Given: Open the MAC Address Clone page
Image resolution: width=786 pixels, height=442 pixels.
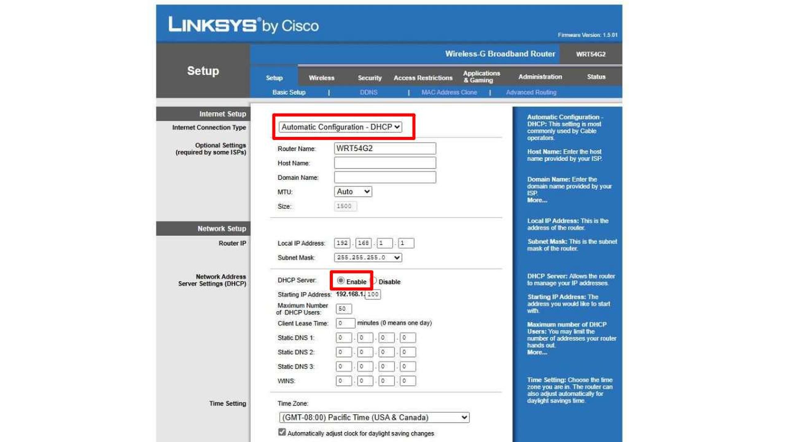Looking at the screenshot, I should 449,92.
